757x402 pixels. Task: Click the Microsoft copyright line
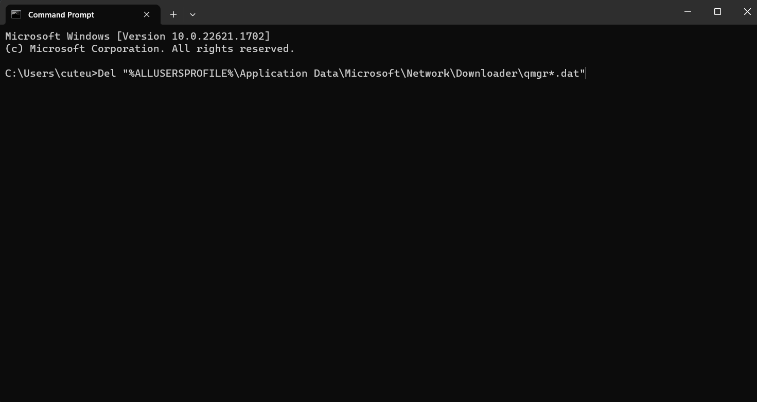[x=149, y=48]
